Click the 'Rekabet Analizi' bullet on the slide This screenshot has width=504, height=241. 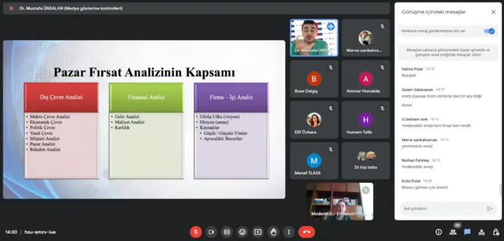click(45, 149)
